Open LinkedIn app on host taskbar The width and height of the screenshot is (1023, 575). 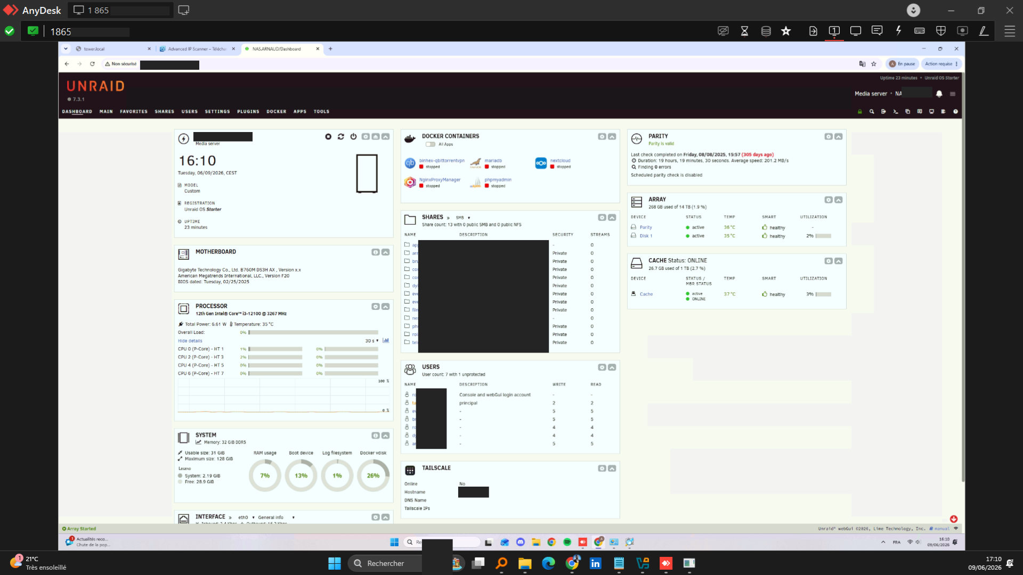point(595,563)
